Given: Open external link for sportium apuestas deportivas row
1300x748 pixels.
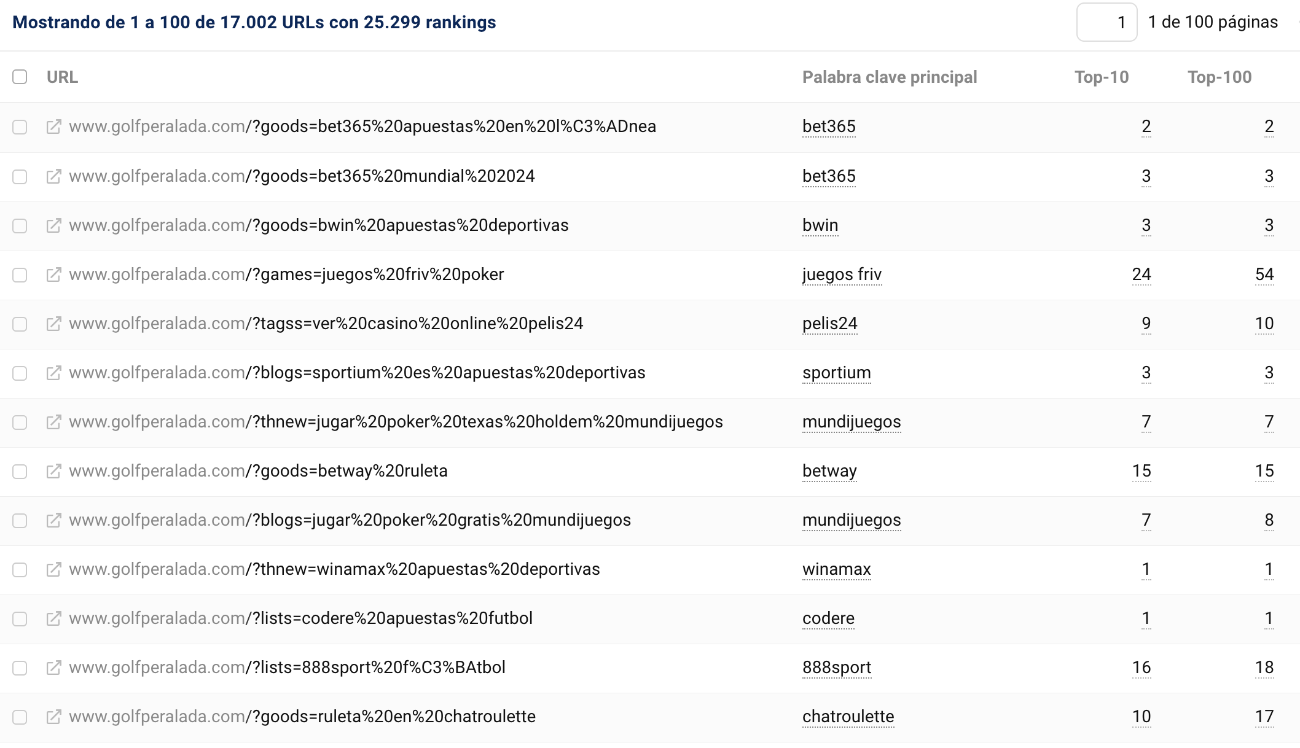Looking at the screenshot, I should pyautogui.click(x=54, y=373).
